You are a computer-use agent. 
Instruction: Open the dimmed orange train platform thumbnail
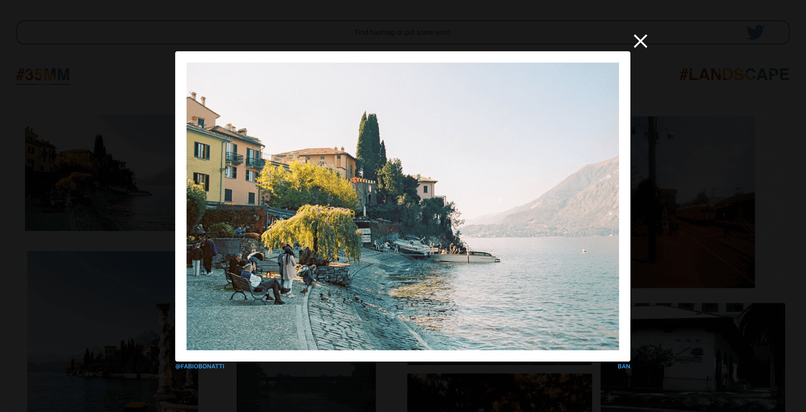point(692,202)
